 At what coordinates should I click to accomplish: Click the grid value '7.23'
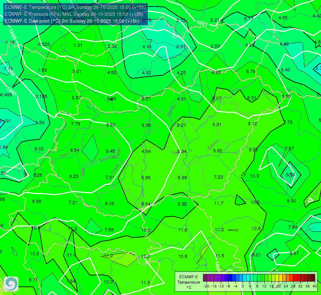(x=218, y=177)
